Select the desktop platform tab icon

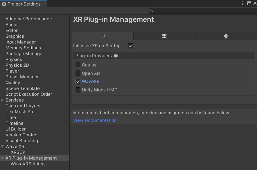point(102,36)
